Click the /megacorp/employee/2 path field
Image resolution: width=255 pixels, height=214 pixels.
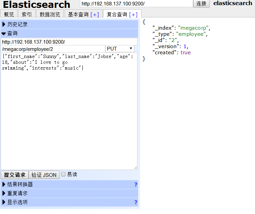point(53,49)
